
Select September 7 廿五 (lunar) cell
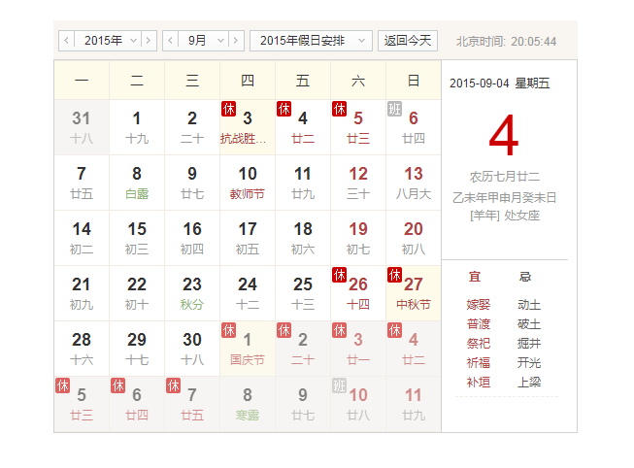coord(82,183)
